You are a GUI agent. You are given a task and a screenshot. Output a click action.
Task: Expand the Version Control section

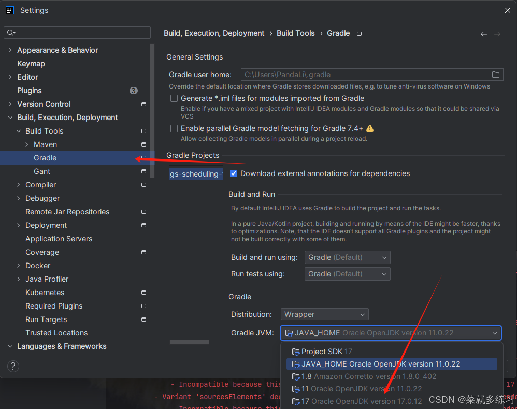pos(10,104)
